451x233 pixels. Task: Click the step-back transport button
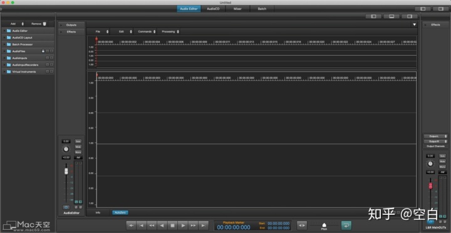(x=141, y=225)
